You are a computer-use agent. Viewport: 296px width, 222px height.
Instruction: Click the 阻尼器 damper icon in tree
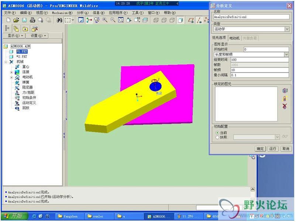pyautogui.click(x=17, y=87)
